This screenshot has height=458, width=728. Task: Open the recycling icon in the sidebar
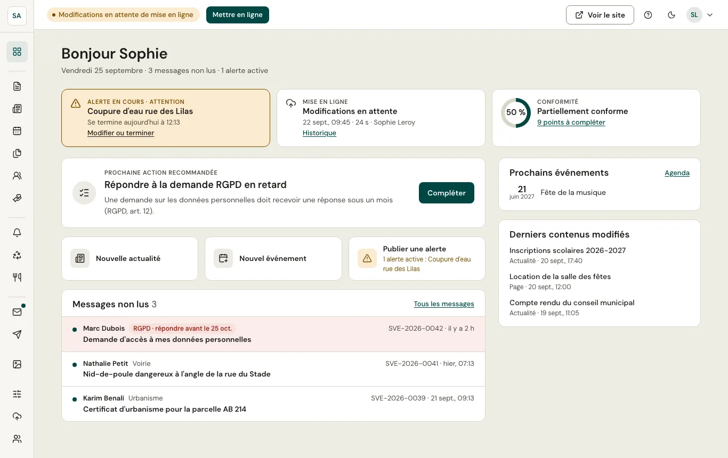click(x=17, y=255)
